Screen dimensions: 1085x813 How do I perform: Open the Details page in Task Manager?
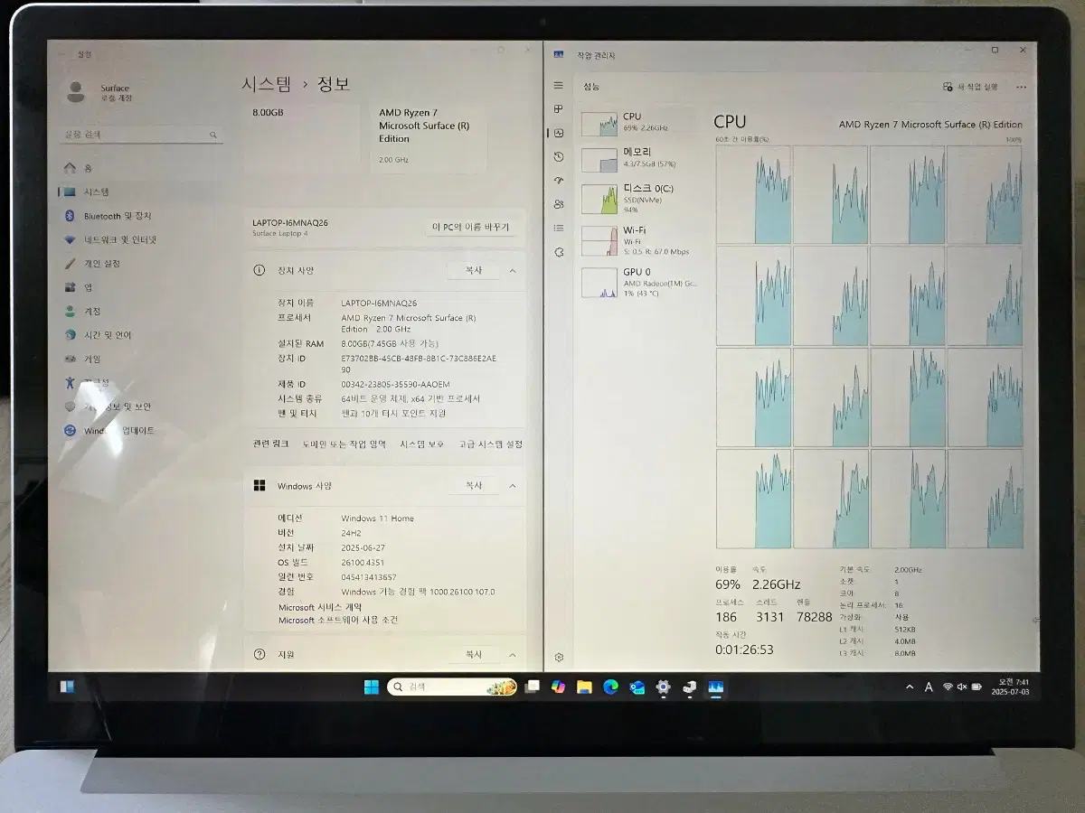[x=559, y=228]
